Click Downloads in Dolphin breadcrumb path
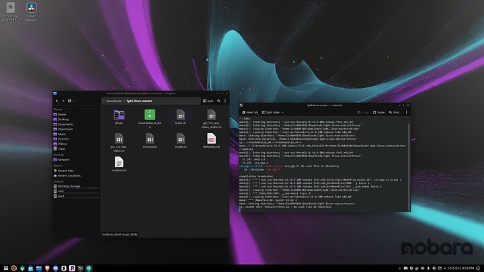The height and width of the screenshot is (272, 484). point(114,101)
